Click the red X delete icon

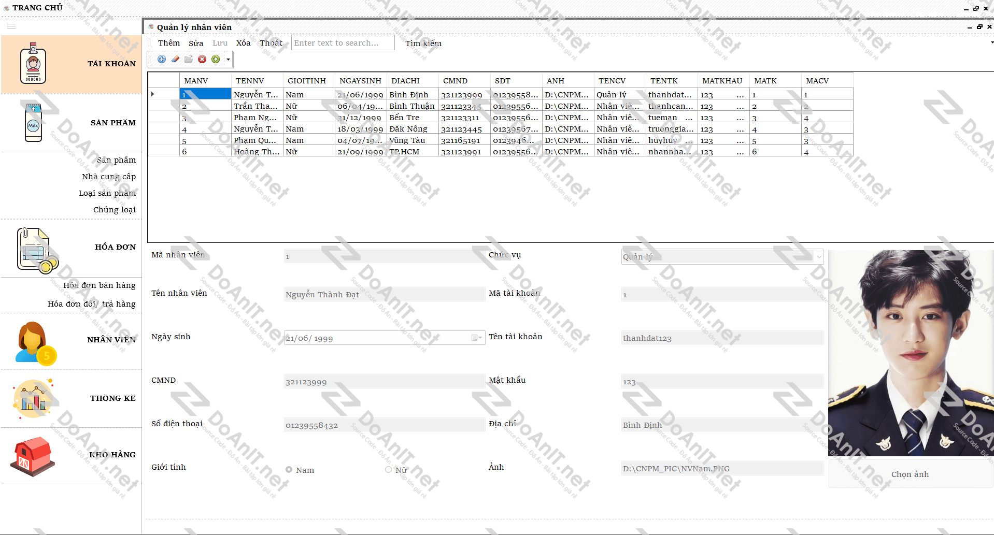click(202, 60)
